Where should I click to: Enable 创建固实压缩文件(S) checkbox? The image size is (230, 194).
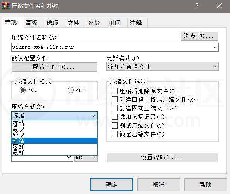click(115, 108)
